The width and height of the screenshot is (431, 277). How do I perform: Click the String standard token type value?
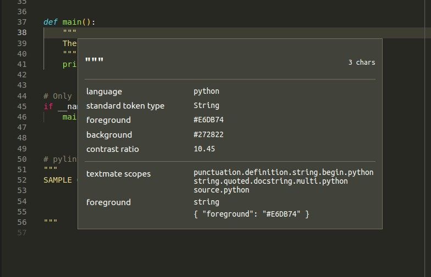pyautogui.click(x=206, y=106)
